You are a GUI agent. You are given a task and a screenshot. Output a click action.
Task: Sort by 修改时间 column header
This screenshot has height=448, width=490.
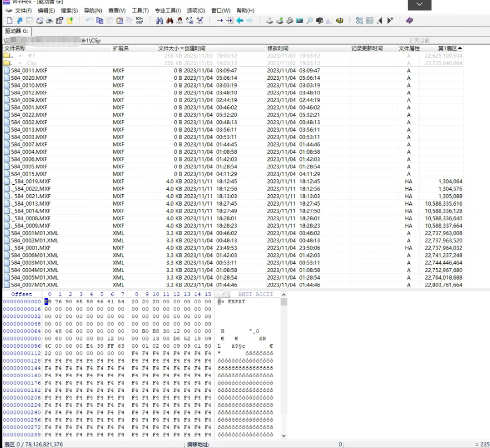pos(308,48)
